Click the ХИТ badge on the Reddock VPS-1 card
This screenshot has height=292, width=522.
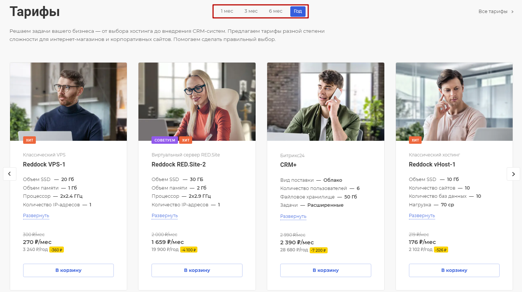pos(29,140)
